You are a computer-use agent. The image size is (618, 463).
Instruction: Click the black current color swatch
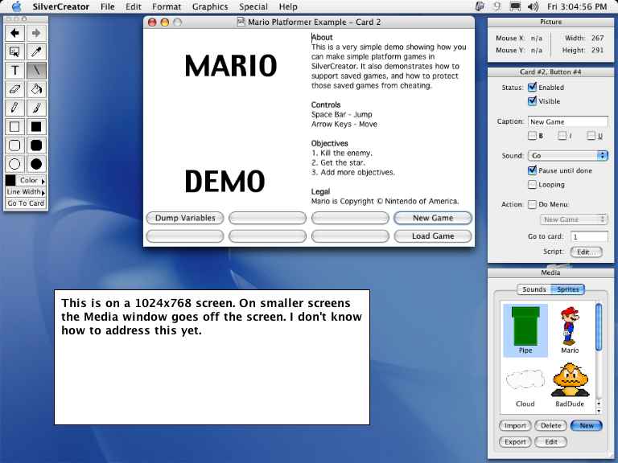click(x=10, y=180)
